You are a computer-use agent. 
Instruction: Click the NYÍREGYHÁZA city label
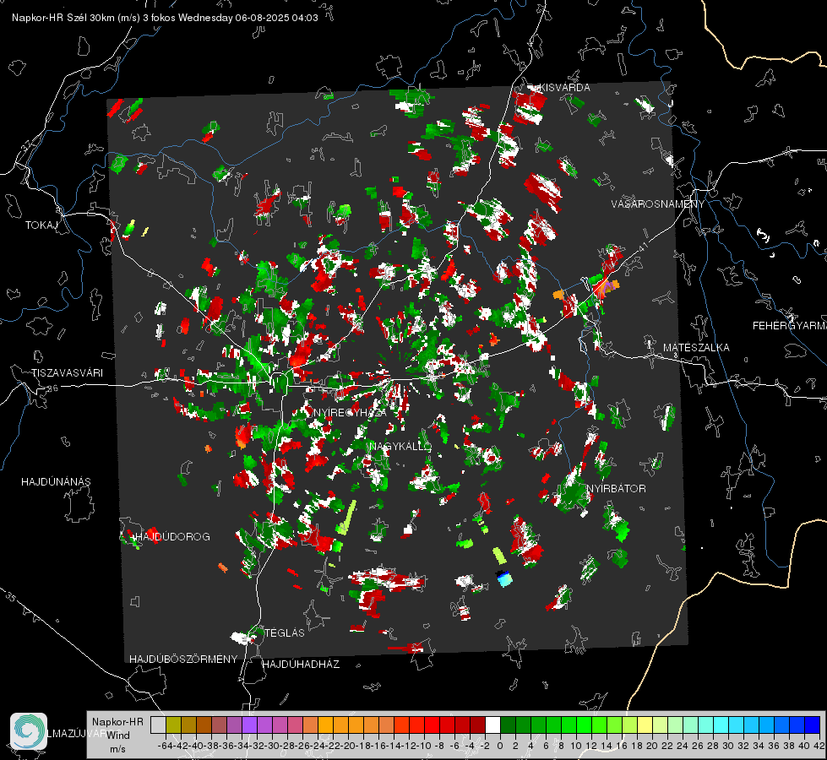(x=350, y=412)
